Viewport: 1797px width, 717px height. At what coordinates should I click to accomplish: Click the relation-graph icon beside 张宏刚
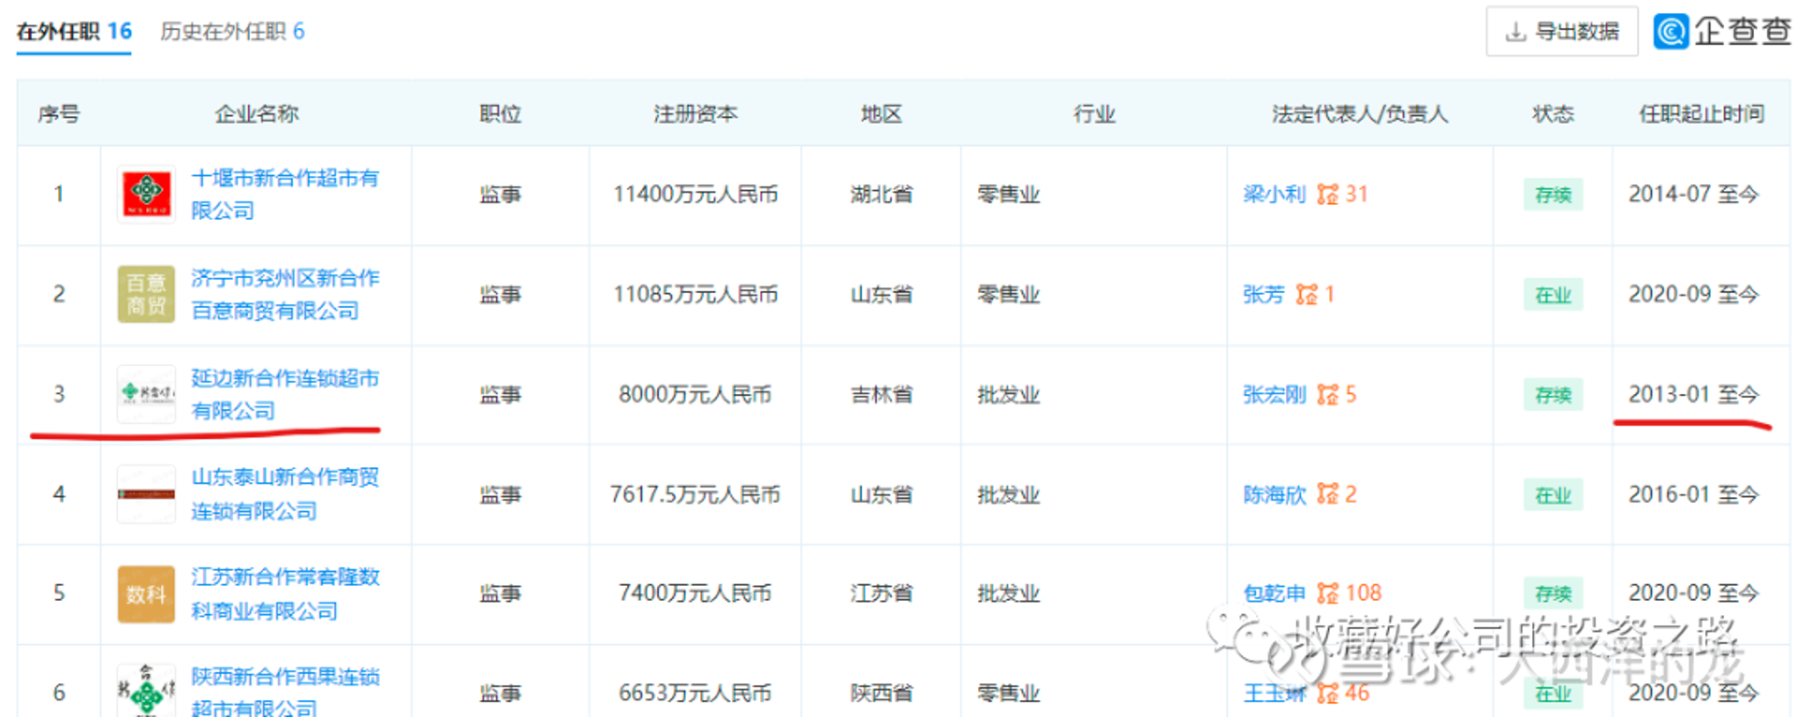1327,394
